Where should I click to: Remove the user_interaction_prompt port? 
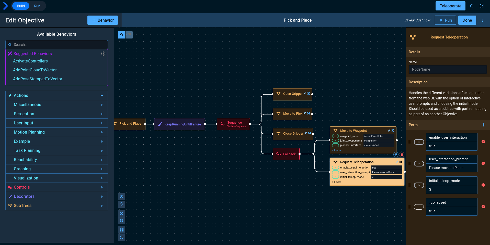483,163
